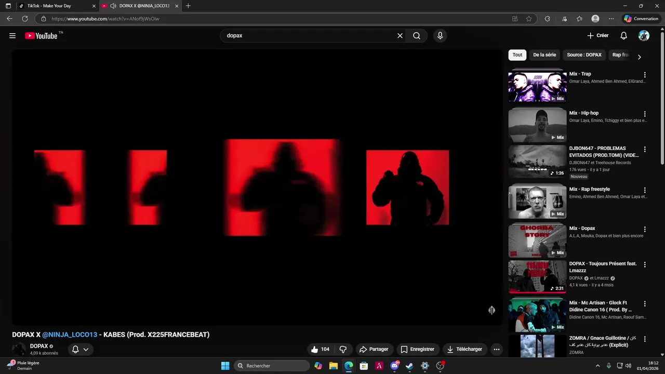The image size is (665, 374).
Task: Play Mix - Hip-hop recommended video
Action: pos(537,125)
